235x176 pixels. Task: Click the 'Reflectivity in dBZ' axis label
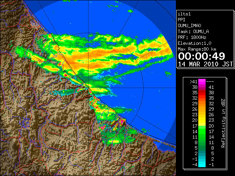pyautogui.click(x=223, y=123)
